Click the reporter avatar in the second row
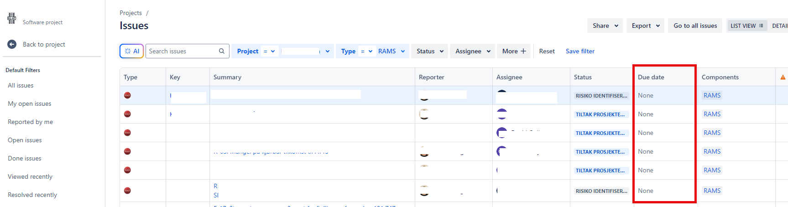788x207 pixels. [424, 114]
